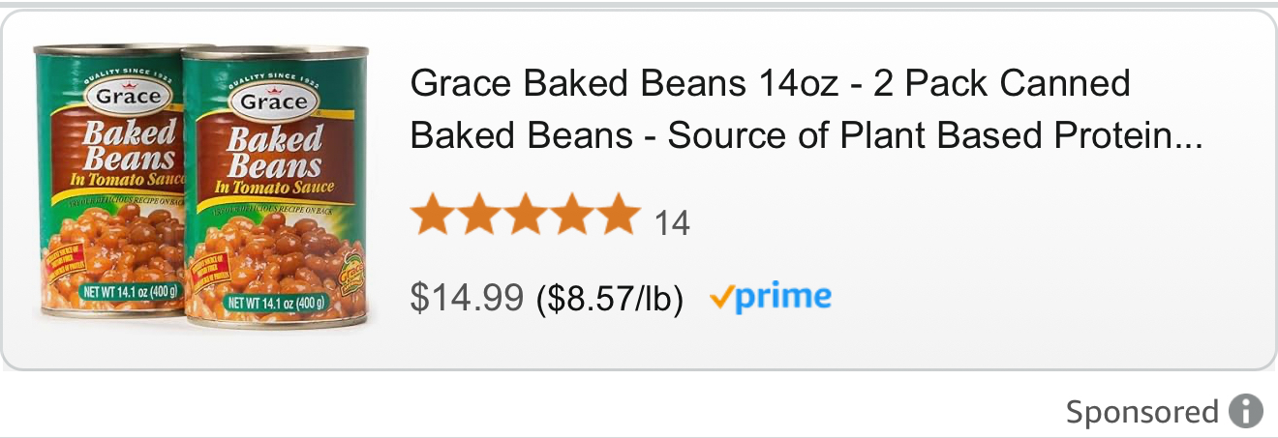Click the $14.99 price

[x=467, y=299]
